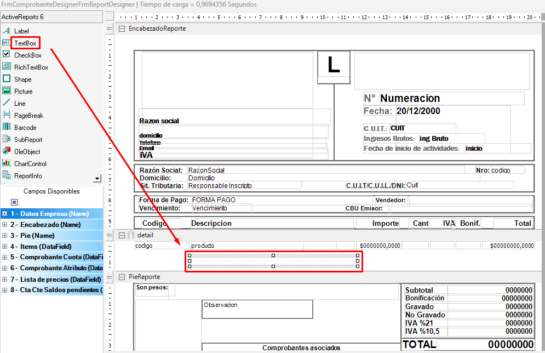Pick the SubReport tool
Viewport: 545px width, 353px height.
coord(28,140)
